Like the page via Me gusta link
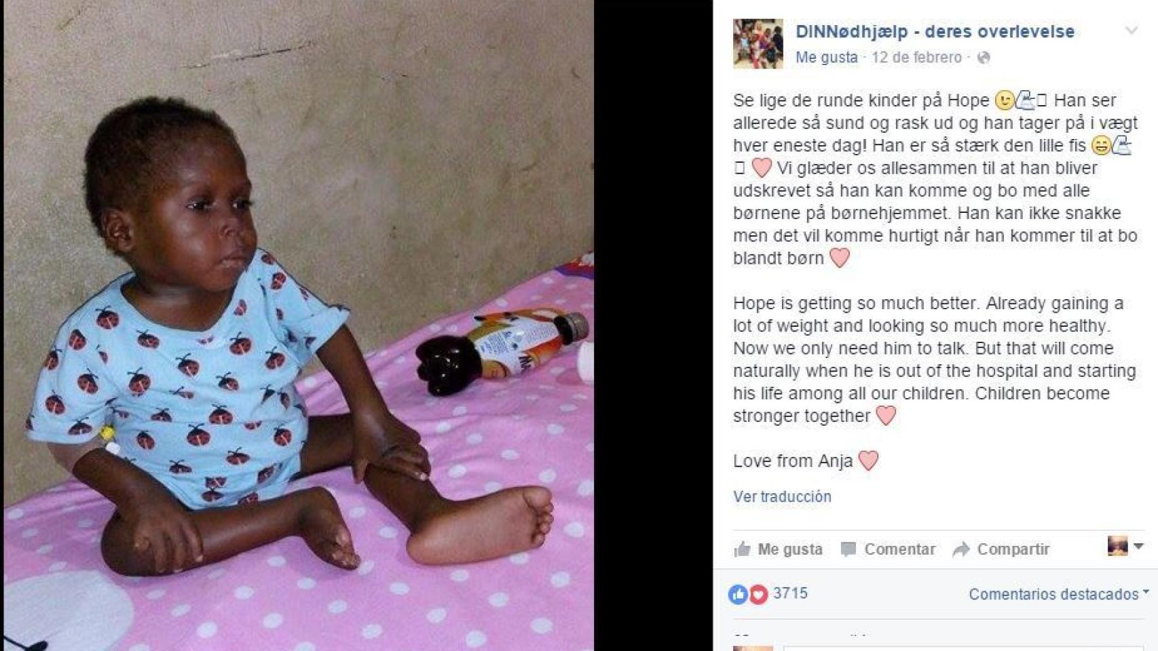The height and width of the screenshot is (651, 1158). click(826, 58)
